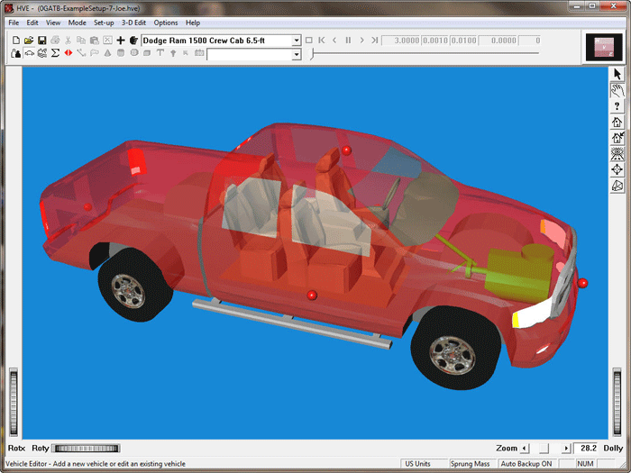631x473 pixels.
Task: Click the vehicle editor car icon
Action: click(x=29, y=54)
